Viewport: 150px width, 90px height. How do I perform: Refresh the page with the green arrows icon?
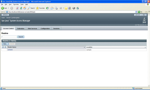click(x=21, y=8)
